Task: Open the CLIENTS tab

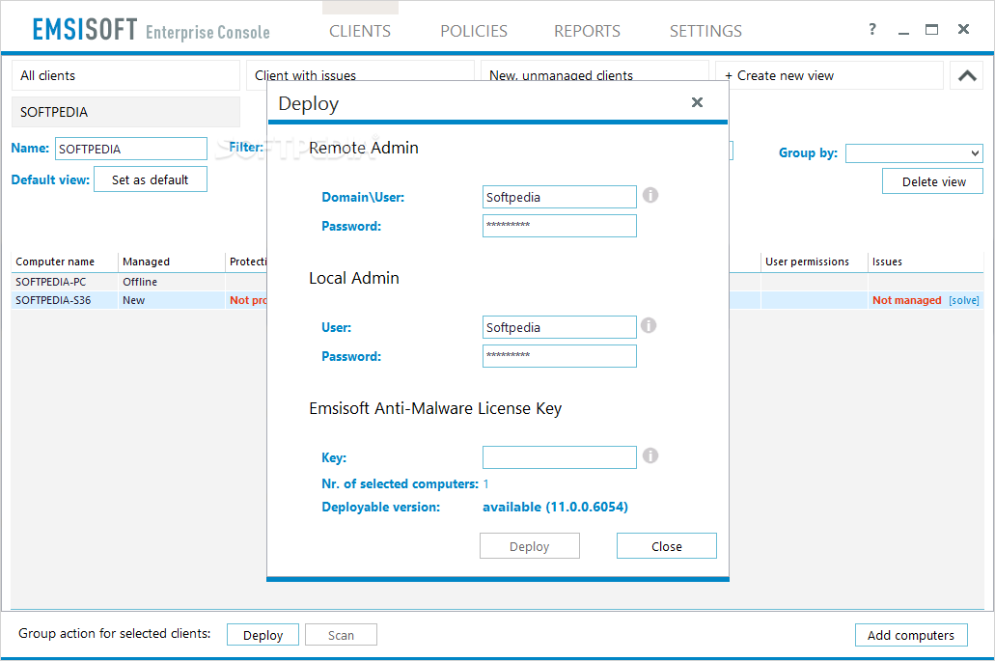Action: click(360, 31)
